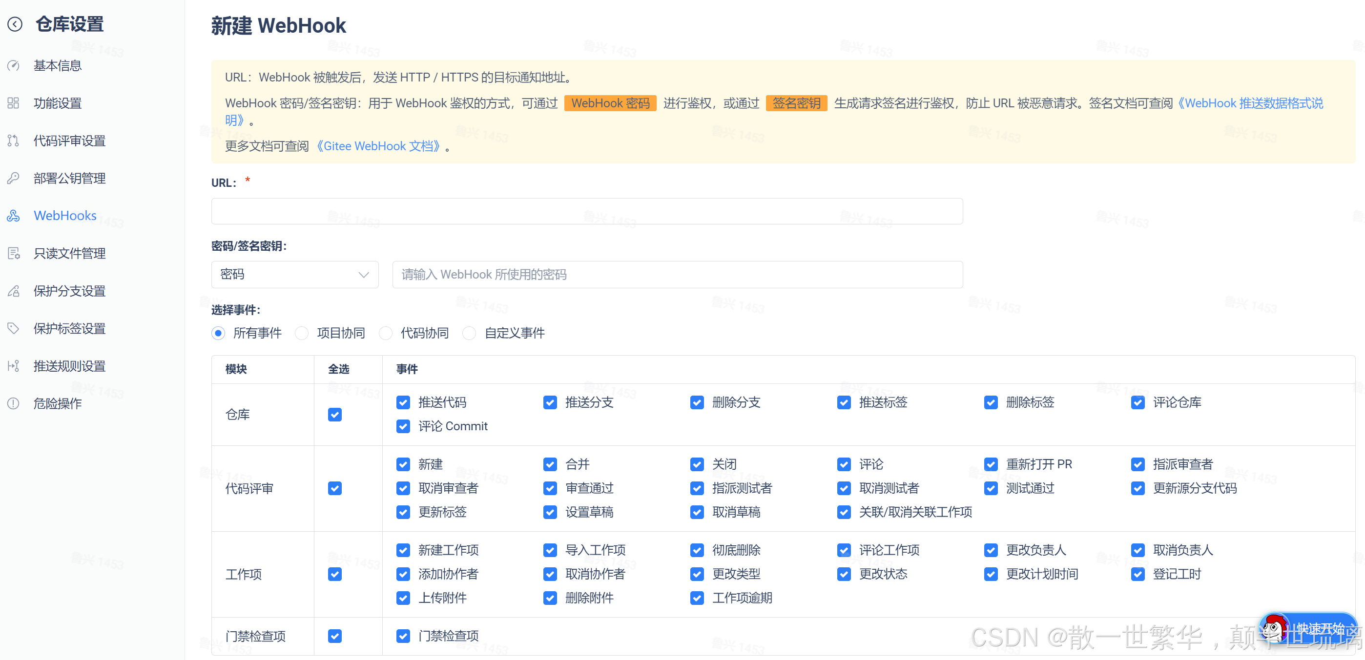
Task: Click the 保护分支设置 lock branch icon
Action: tap(13, 291)
